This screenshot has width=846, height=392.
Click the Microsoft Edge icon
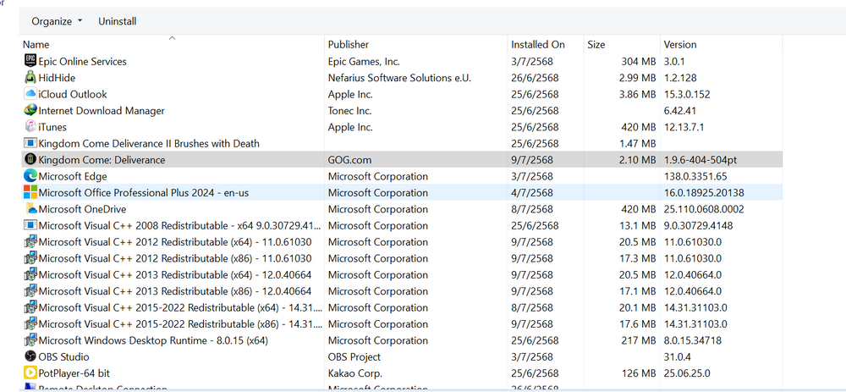[30, 176]
